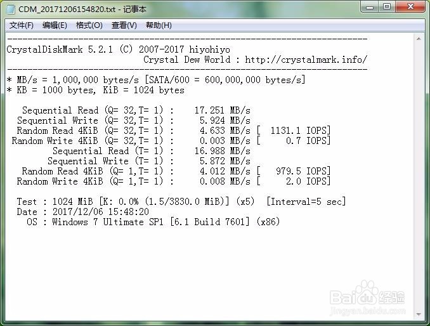Click the scrollbar up arrow
430x326 pixels.
tap(419, 39)
